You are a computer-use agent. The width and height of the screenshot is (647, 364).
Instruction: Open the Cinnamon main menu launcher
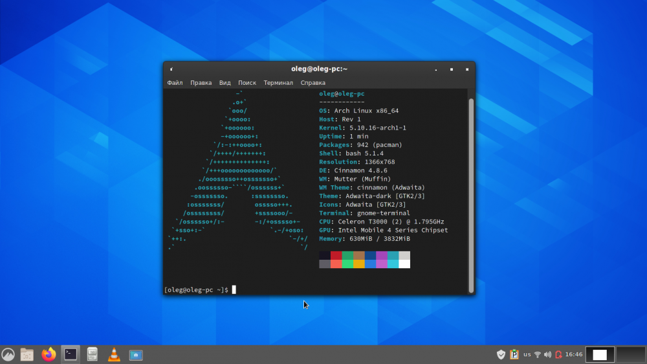tap(8, 354)
